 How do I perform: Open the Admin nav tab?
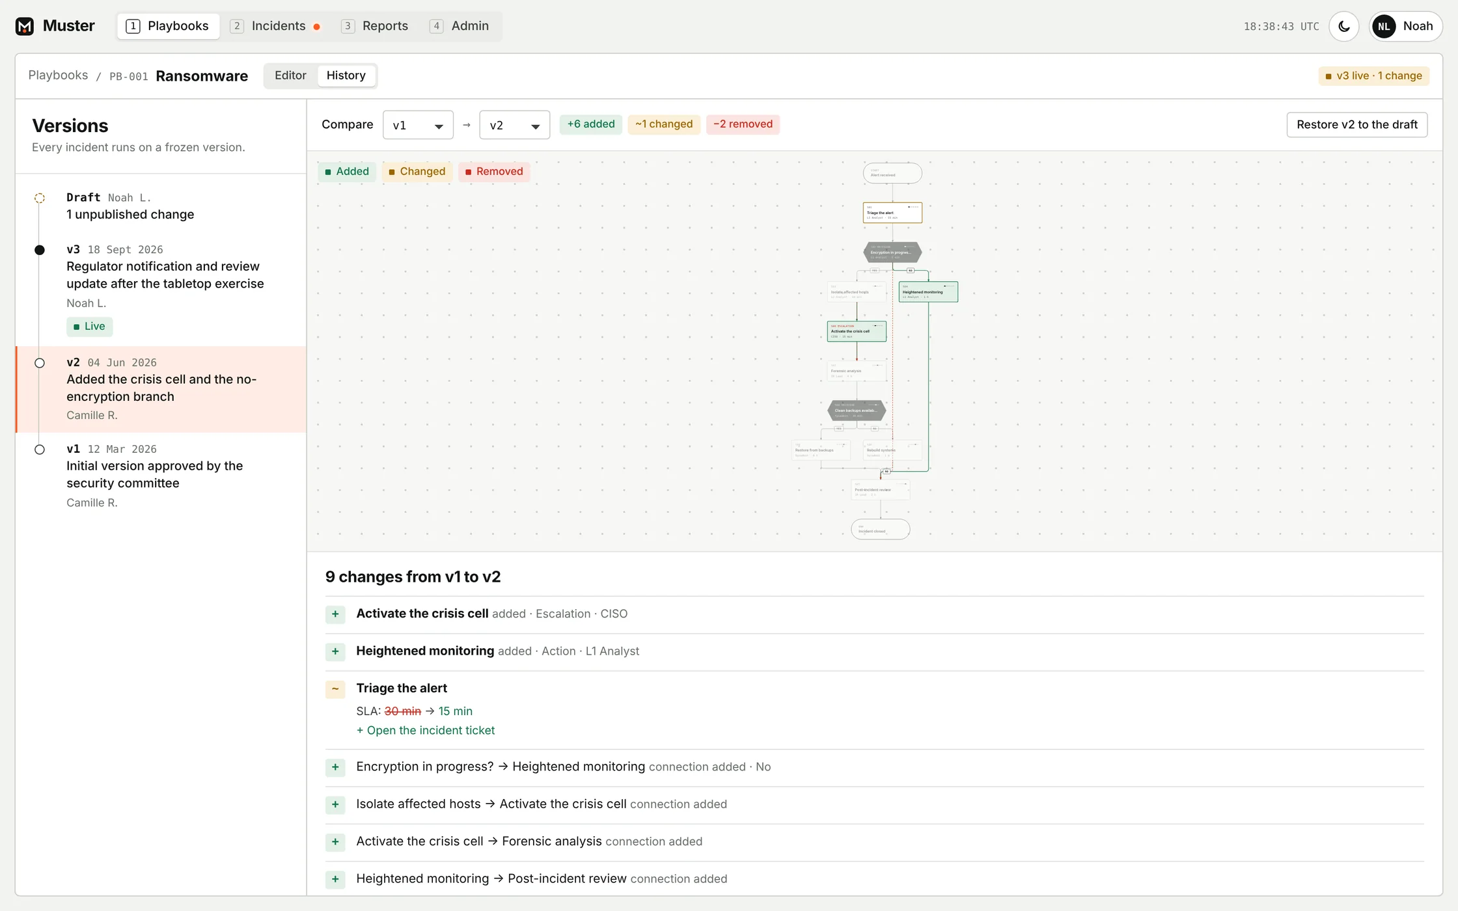(460, 26)
